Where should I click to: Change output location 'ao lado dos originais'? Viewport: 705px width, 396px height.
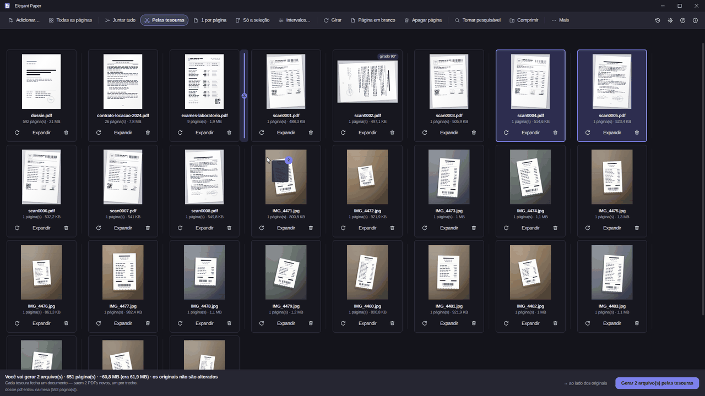point(585,383)
